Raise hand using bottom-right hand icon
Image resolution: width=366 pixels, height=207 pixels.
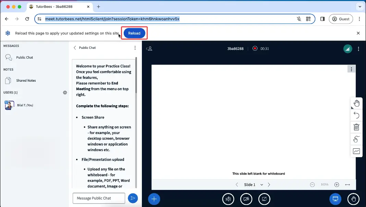pyautogui.click(x=353, y=199)
